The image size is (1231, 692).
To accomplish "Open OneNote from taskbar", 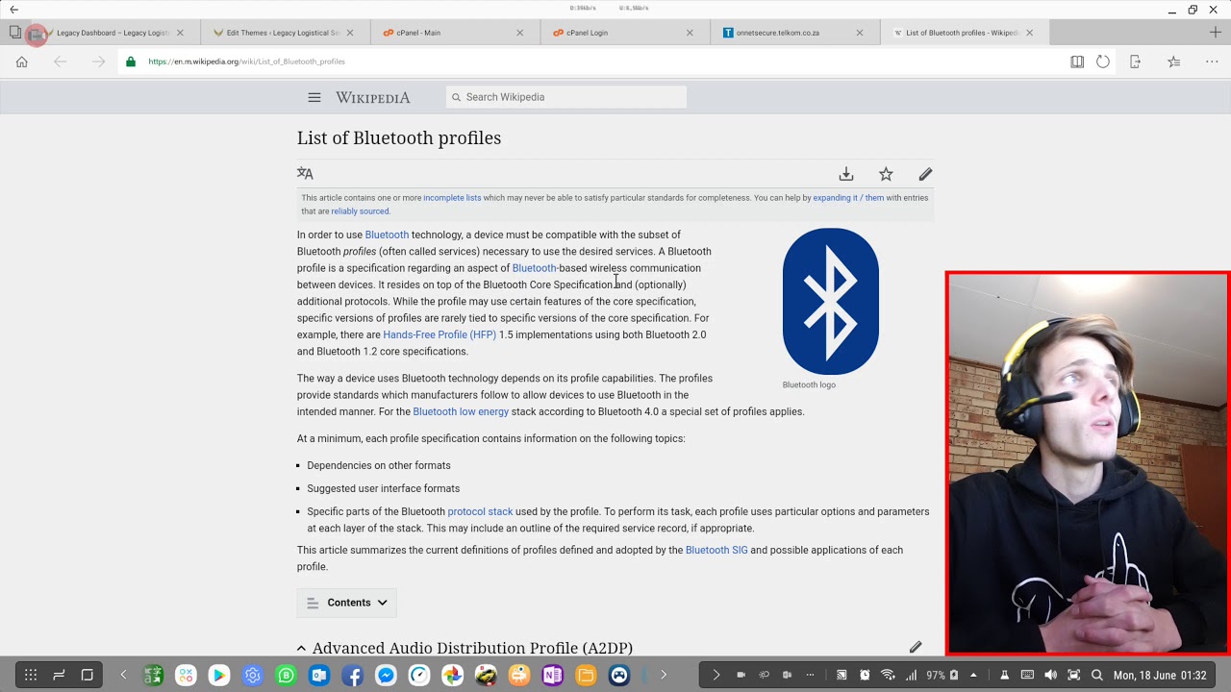I will click(552, 676).
